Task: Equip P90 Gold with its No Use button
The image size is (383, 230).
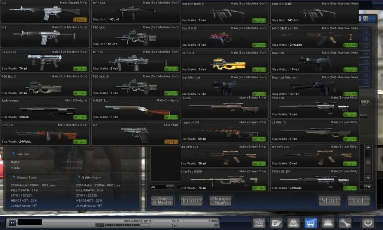Action: click(259, 70)
